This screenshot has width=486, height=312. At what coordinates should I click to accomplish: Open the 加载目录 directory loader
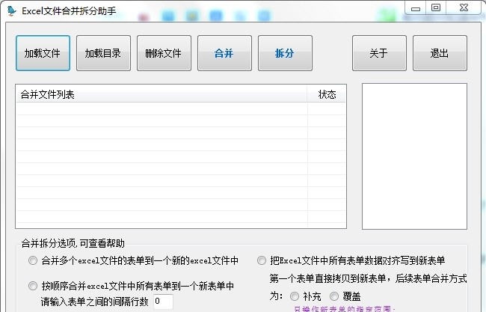pyautogui.click(x=103, y=53)
